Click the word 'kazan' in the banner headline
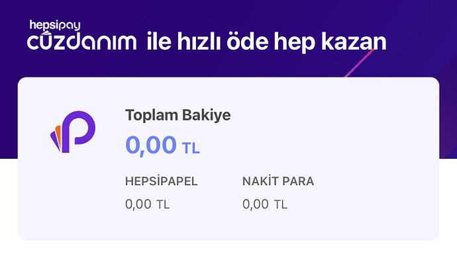The width and height of the screenshot is (457, 256). point(354,42)
